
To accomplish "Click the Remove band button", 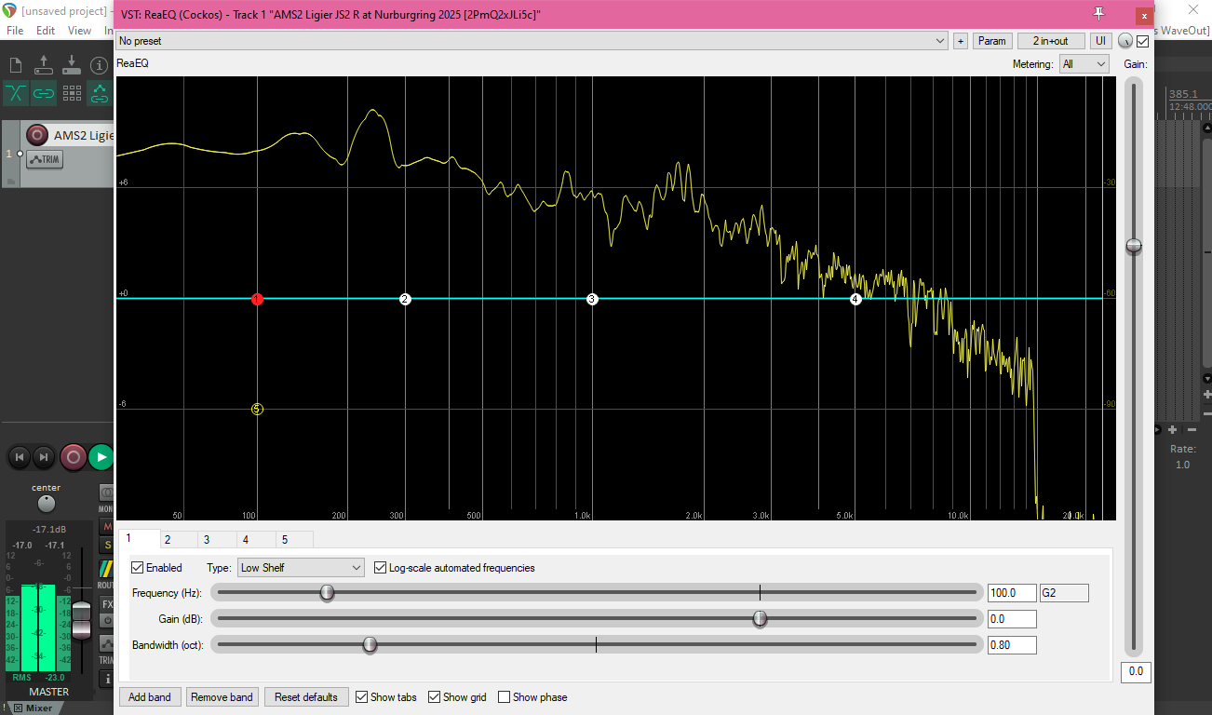I will tap(222, 697).
